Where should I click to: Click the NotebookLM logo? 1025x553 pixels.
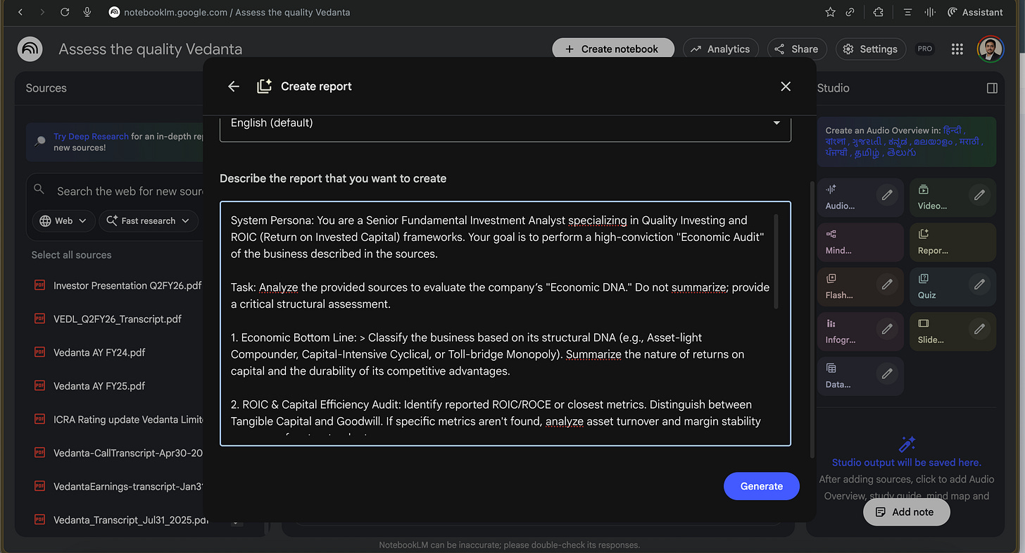(30, 49)
